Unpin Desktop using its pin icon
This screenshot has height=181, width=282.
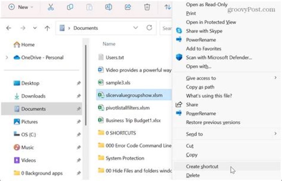[x=79, y=83]
